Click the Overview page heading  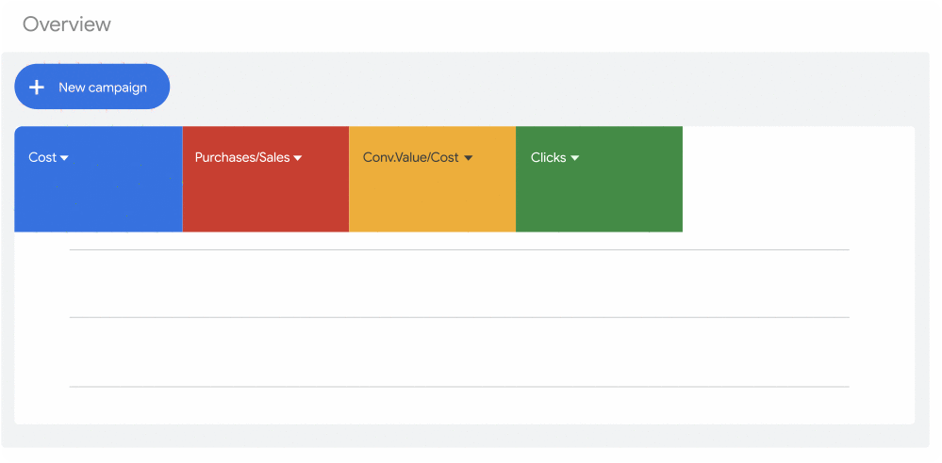coord(67,24)
